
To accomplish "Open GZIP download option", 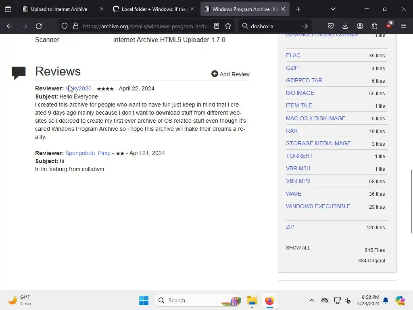I will click(x=292, y=68).
